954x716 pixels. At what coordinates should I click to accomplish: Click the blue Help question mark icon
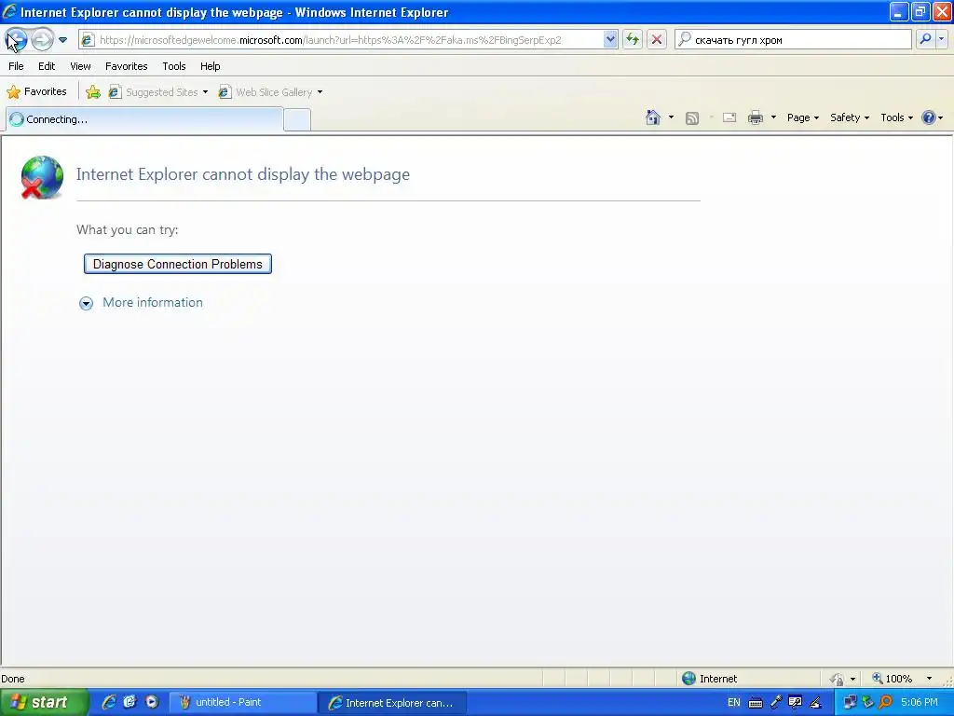point(929,117)
